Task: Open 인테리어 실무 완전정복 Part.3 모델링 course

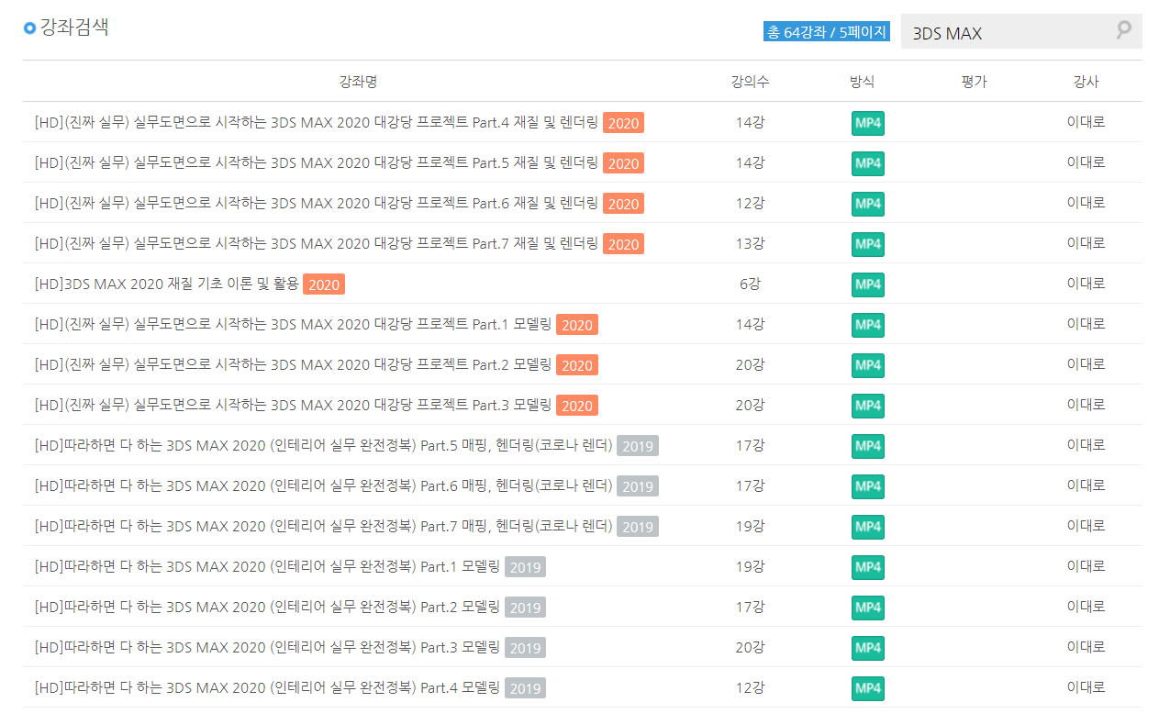Action: [267, 647]
